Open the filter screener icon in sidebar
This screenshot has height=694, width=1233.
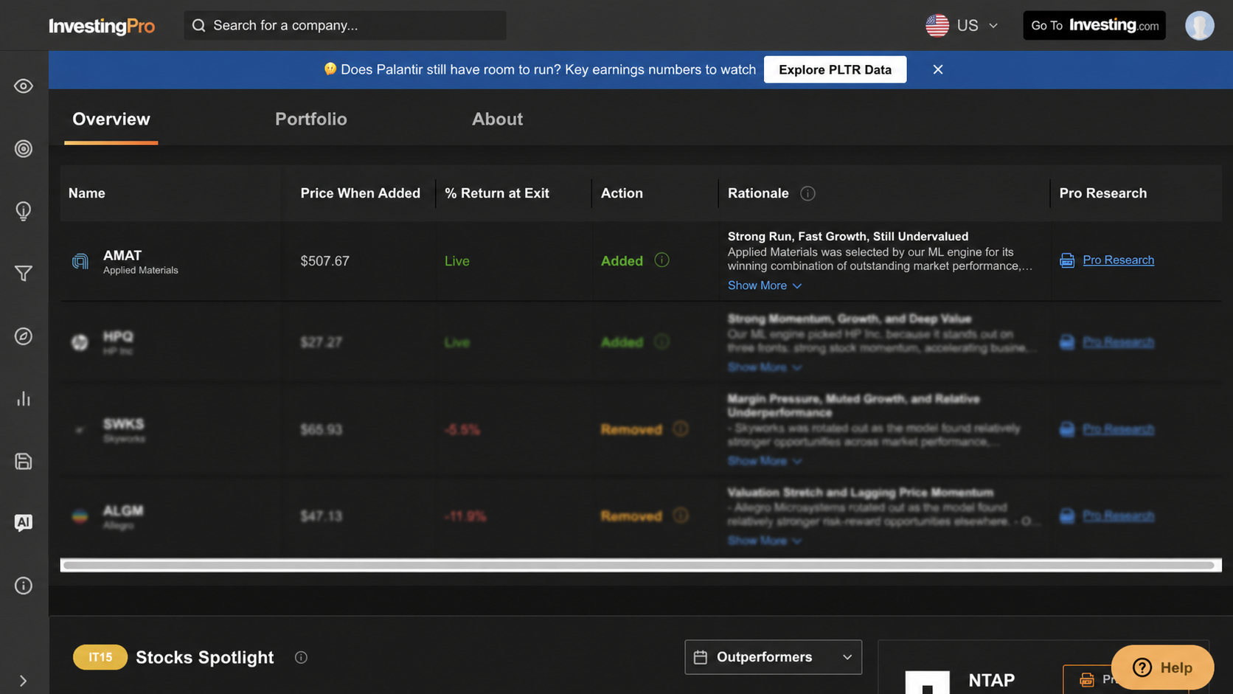click(x=24, y=274)
